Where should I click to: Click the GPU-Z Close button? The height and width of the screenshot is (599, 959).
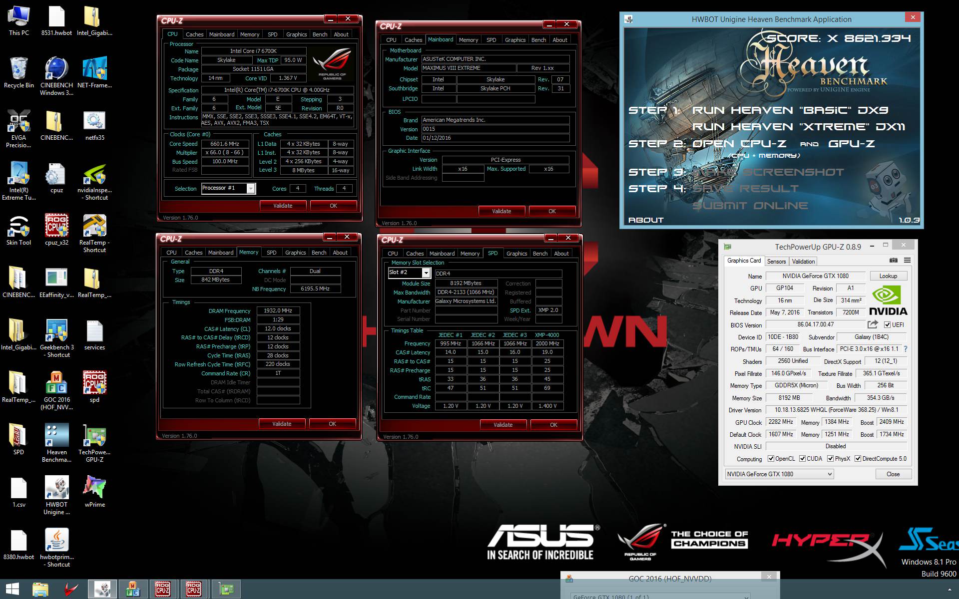click(893, 474)
